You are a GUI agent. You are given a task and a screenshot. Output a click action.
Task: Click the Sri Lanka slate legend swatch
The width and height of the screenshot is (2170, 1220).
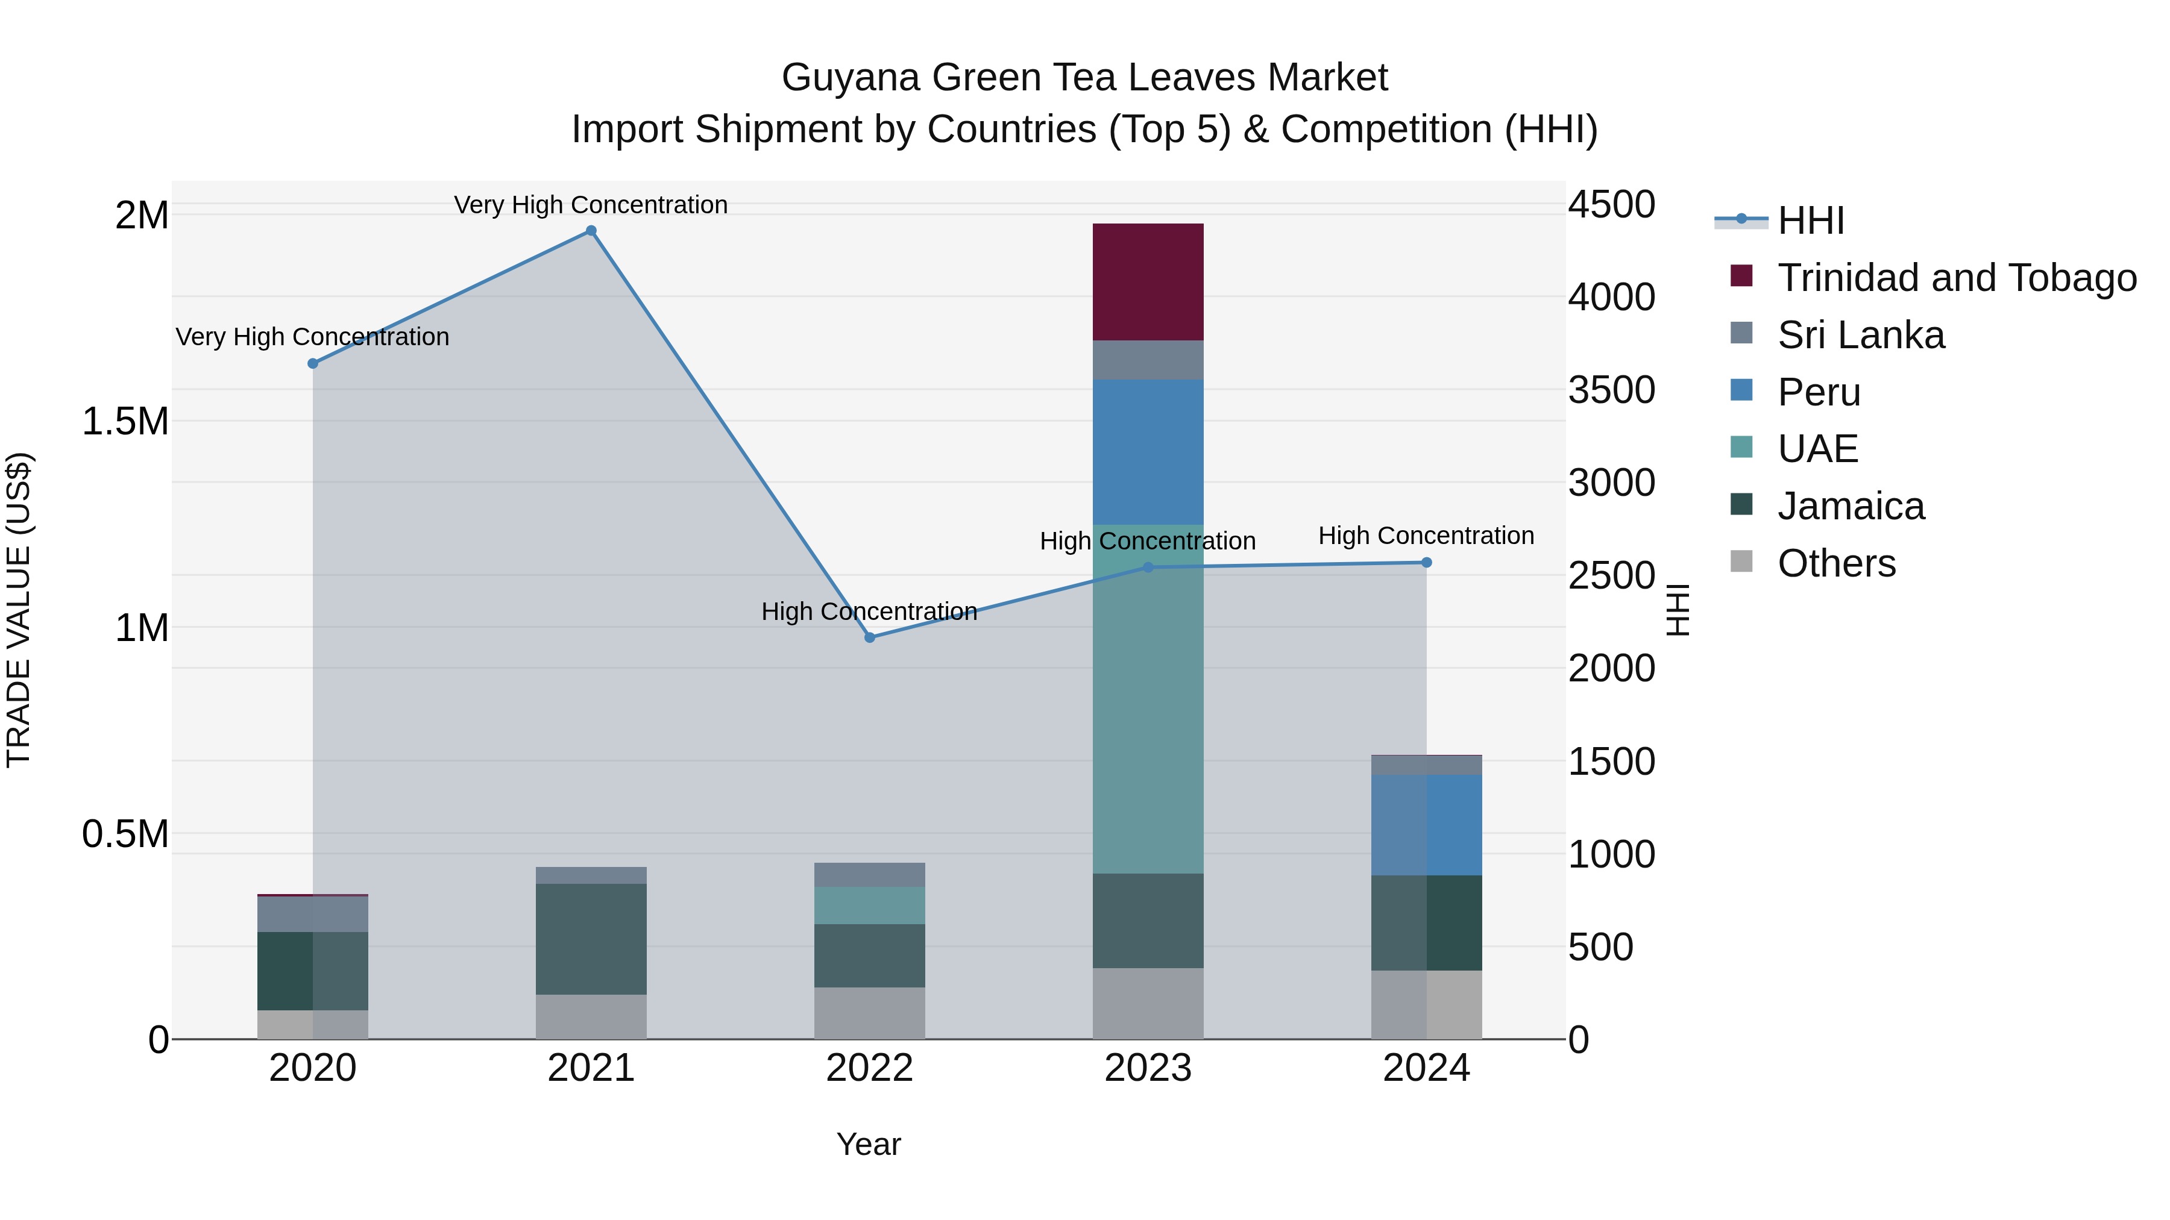[1741, 333]
